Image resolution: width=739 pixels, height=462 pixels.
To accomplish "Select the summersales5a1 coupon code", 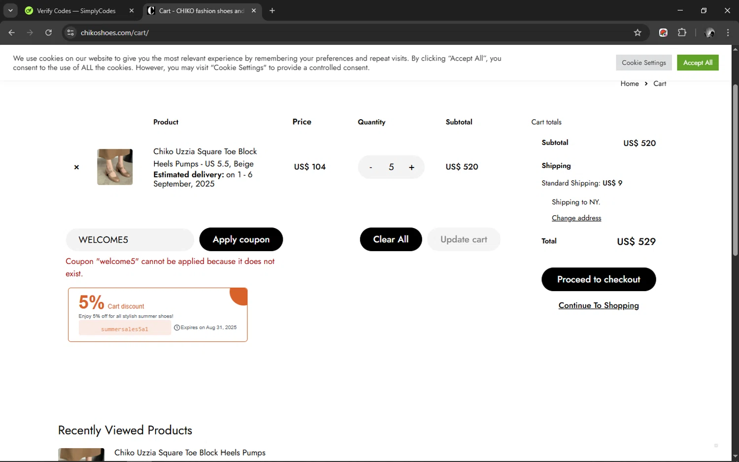I will coord(125,329).
